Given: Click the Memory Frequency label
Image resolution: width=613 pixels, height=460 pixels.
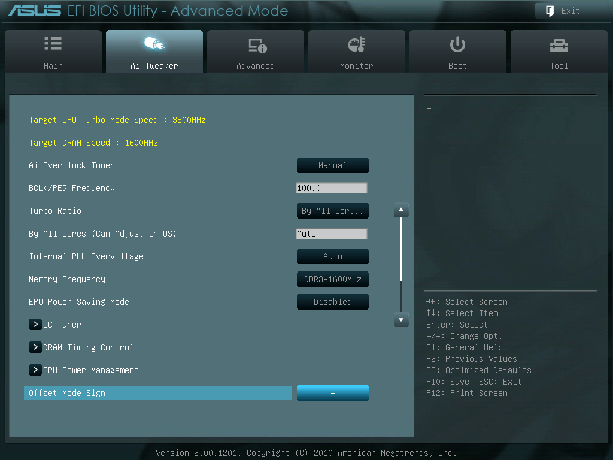Looking at the screenshot, I should [x=67, y=279].
